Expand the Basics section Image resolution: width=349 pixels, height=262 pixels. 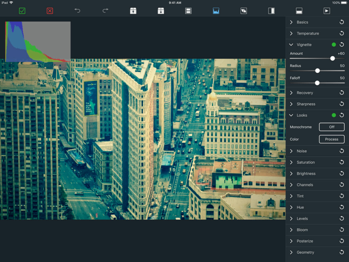(291, 22)
